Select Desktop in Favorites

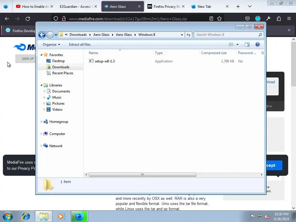pos(58,61)
